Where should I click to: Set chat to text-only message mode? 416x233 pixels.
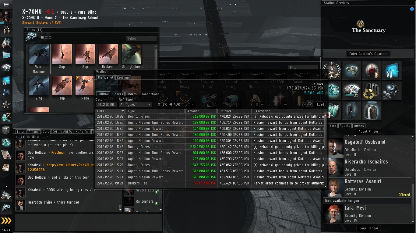tap(28, 137)
